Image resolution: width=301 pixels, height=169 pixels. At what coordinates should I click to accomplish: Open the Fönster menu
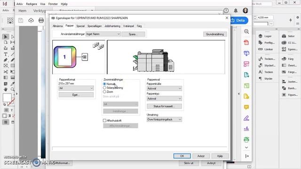(53, 4)
